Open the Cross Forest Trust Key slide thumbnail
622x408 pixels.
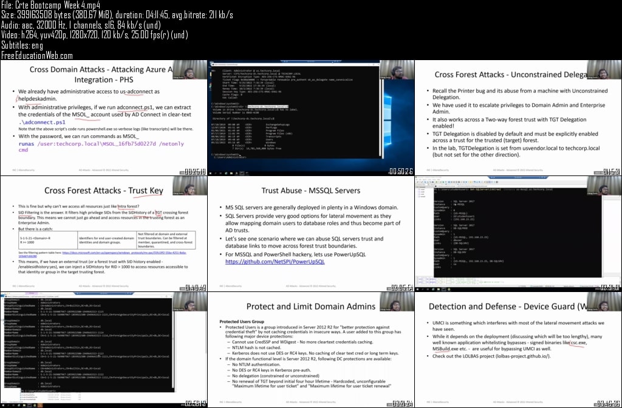pyautogui.click(x=103, y=234)
